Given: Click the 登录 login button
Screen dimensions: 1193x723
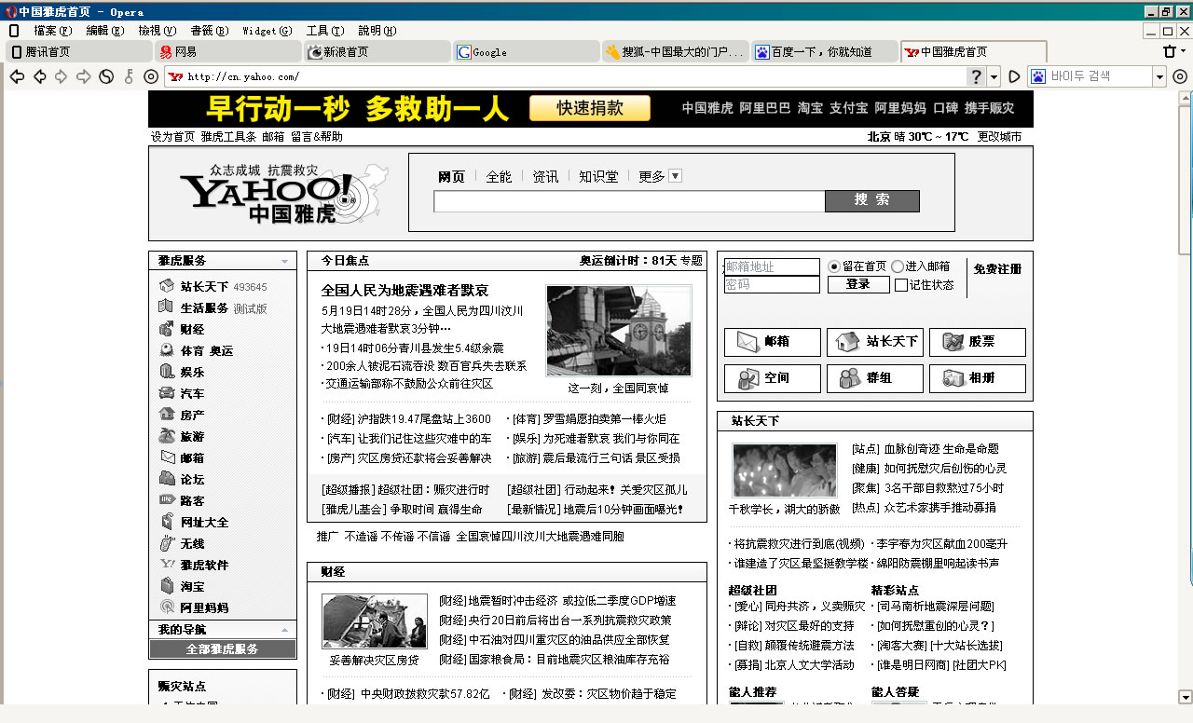Looking at the screenshot, I should 858,285.
